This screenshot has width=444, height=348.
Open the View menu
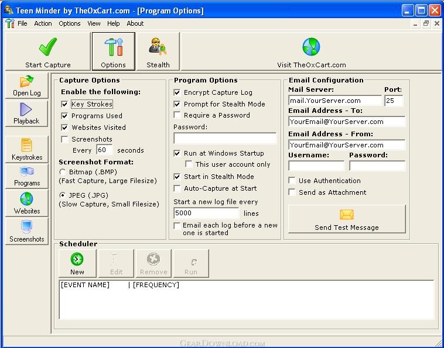coord(94,23)
